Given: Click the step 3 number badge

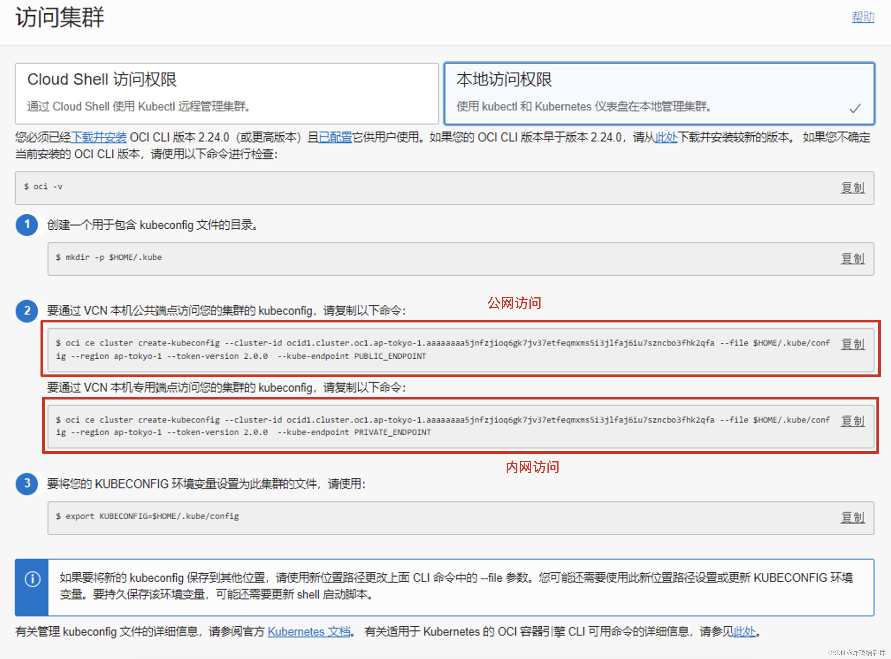Looking at the screenshot, I should (x=27, y=483).
